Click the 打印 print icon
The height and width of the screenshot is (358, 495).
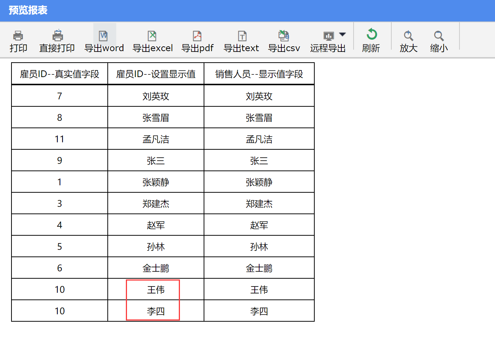click(x=18, y=36)
